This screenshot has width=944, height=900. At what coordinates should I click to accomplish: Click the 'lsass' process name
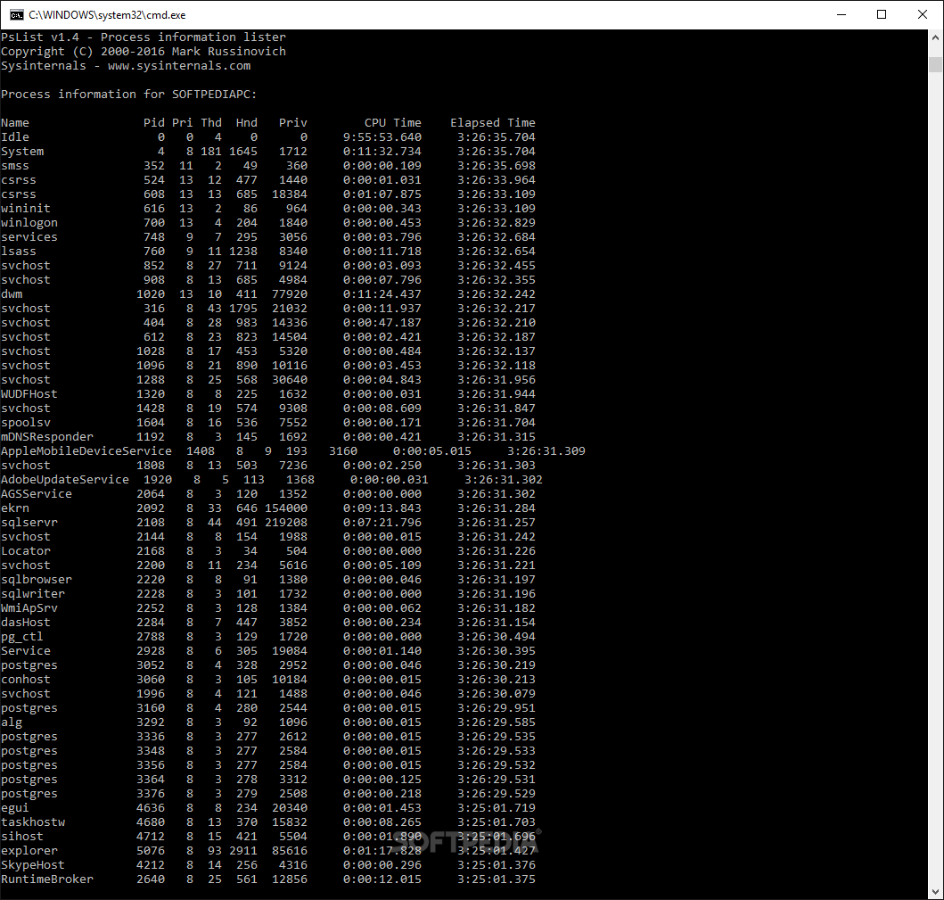[x=19, y=252]
